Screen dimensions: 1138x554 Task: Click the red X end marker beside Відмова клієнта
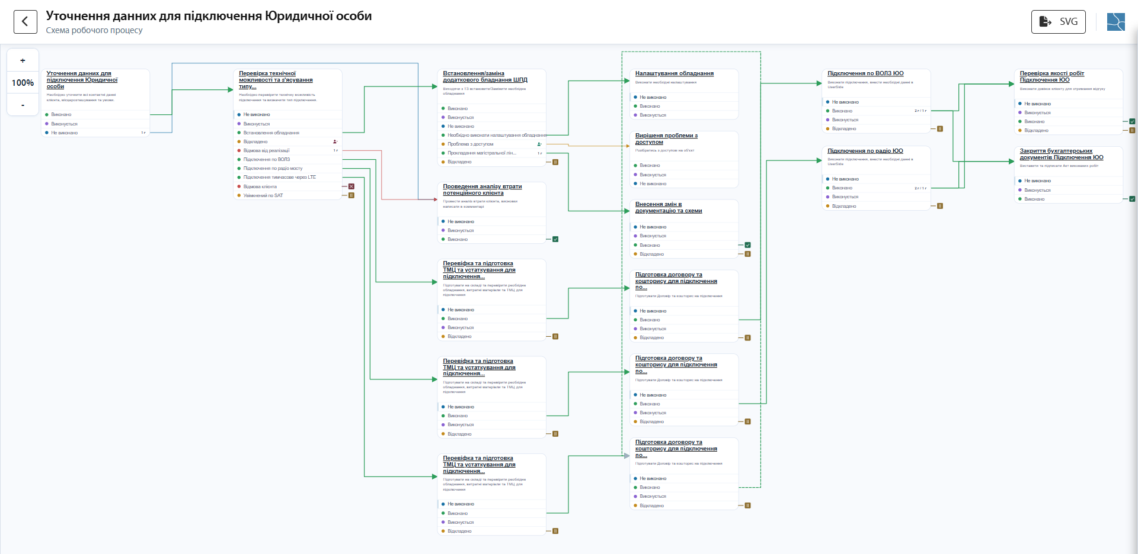(351, 186)
